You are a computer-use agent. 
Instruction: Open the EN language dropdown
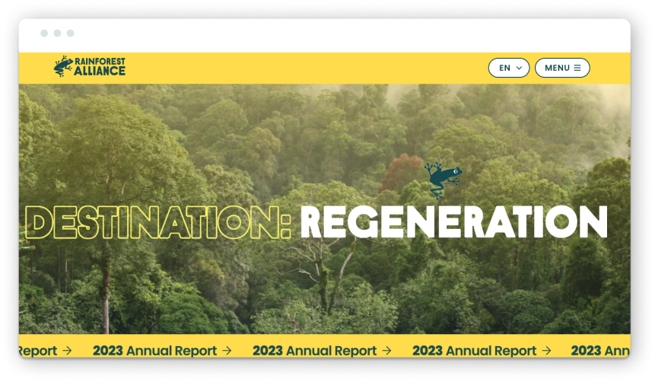(x=509, y=68)
